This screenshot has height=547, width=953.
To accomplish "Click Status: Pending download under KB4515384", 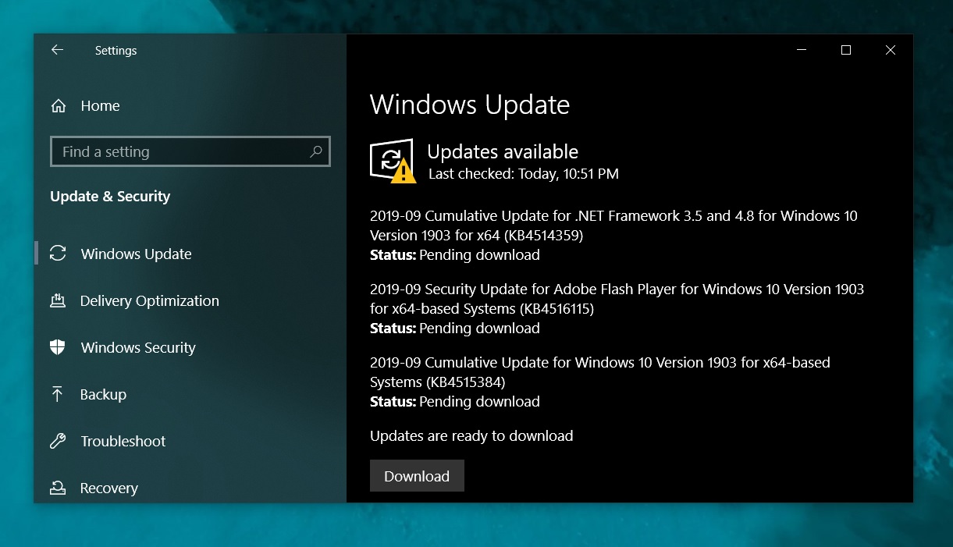I will pyautogui.click(x=455, y=402).
